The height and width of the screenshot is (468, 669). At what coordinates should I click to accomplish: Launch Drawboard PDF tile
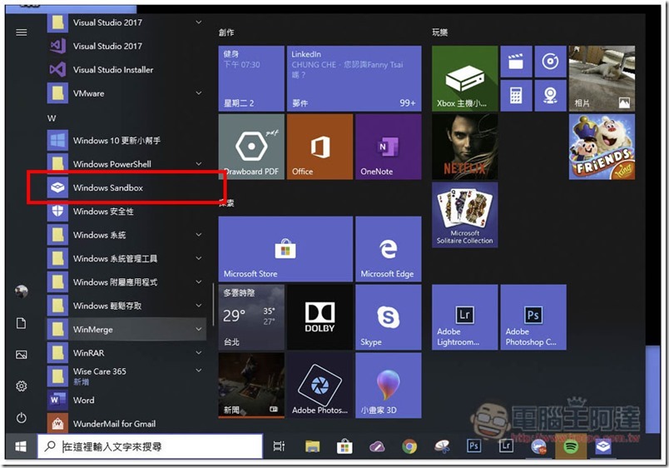tap(250, 147)
